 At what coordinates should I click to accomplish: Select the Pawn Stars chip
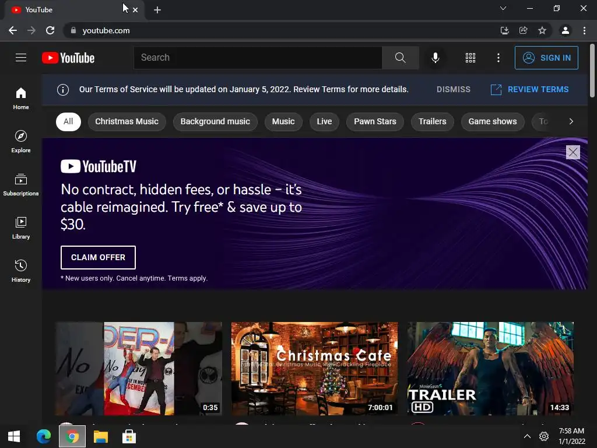coord(375,121)
